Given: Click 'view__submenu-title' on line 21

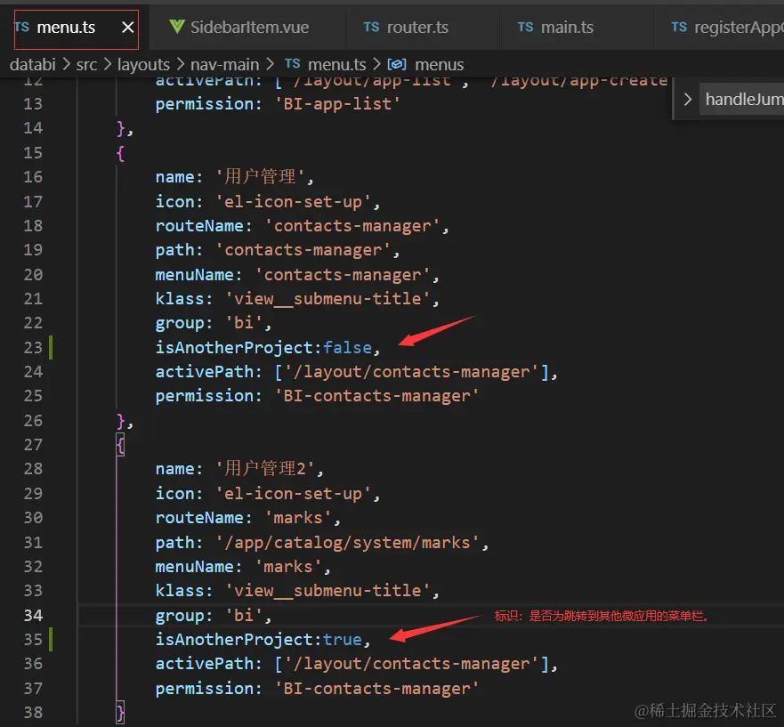Looking at the screenshot, I should [x=328, y=299].
